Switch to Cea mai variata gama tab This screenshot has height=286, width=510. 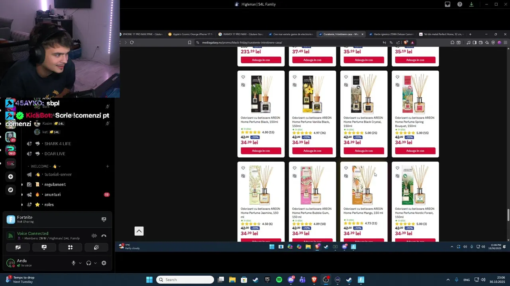click(291, 34)
